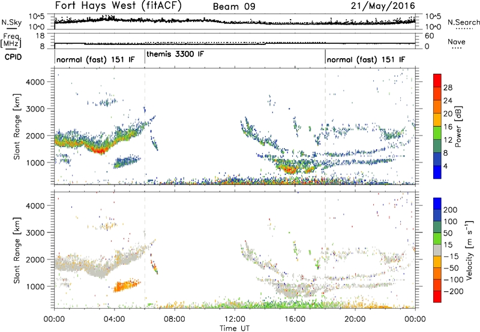Viewport: 480px width, 332px height.
Task: Click the '12:00' time axis tick
Action: (x=235, y=319)
